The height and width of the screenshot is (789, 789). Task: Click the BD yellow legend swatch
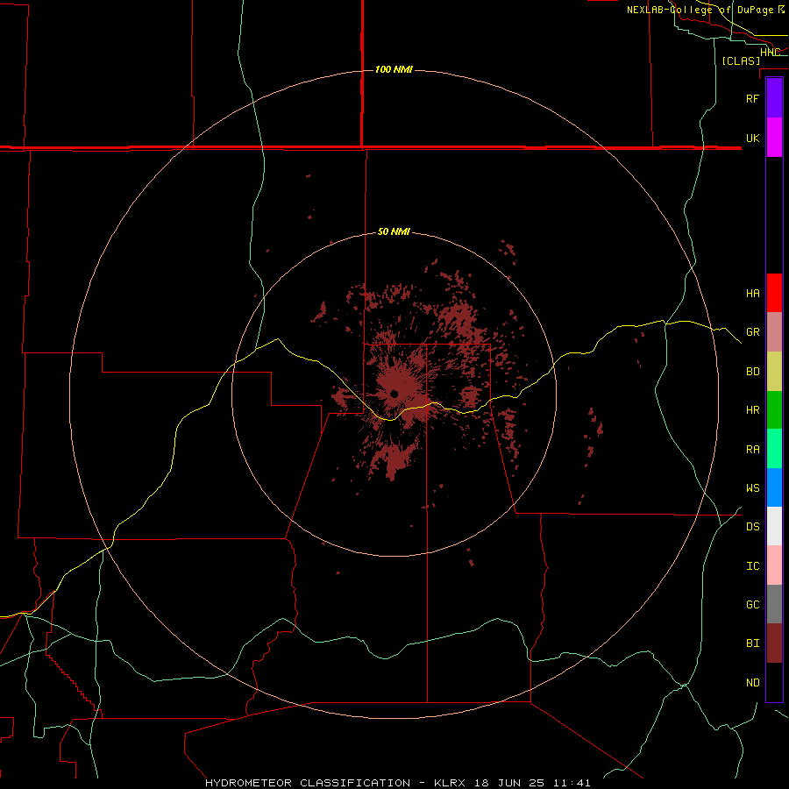click(774, 372)
